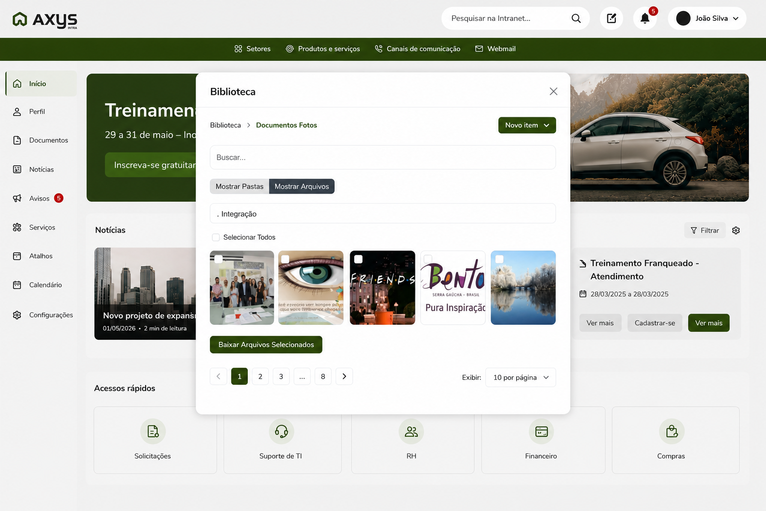Switch to Mostrar Pastas tab
The image size is (766, 511).
point(239,187)
